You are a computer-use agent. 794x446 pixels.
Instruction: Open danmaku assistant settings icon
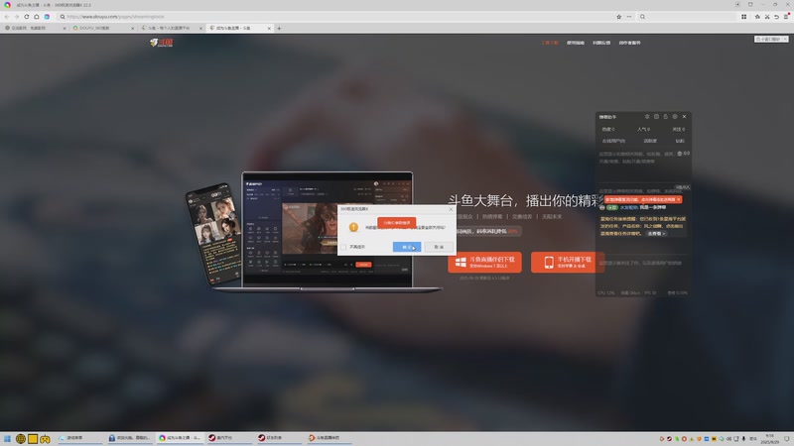(x=647, y=117)
